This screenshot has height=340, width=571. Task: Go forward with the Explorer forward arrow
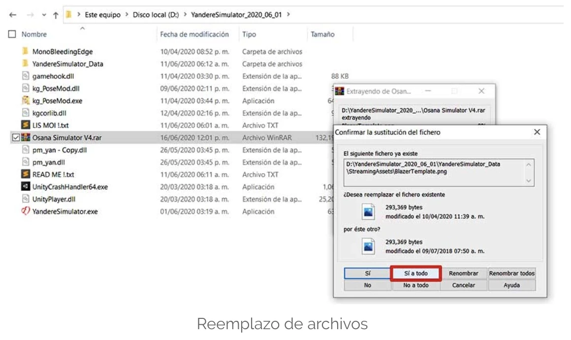[30, 15]
